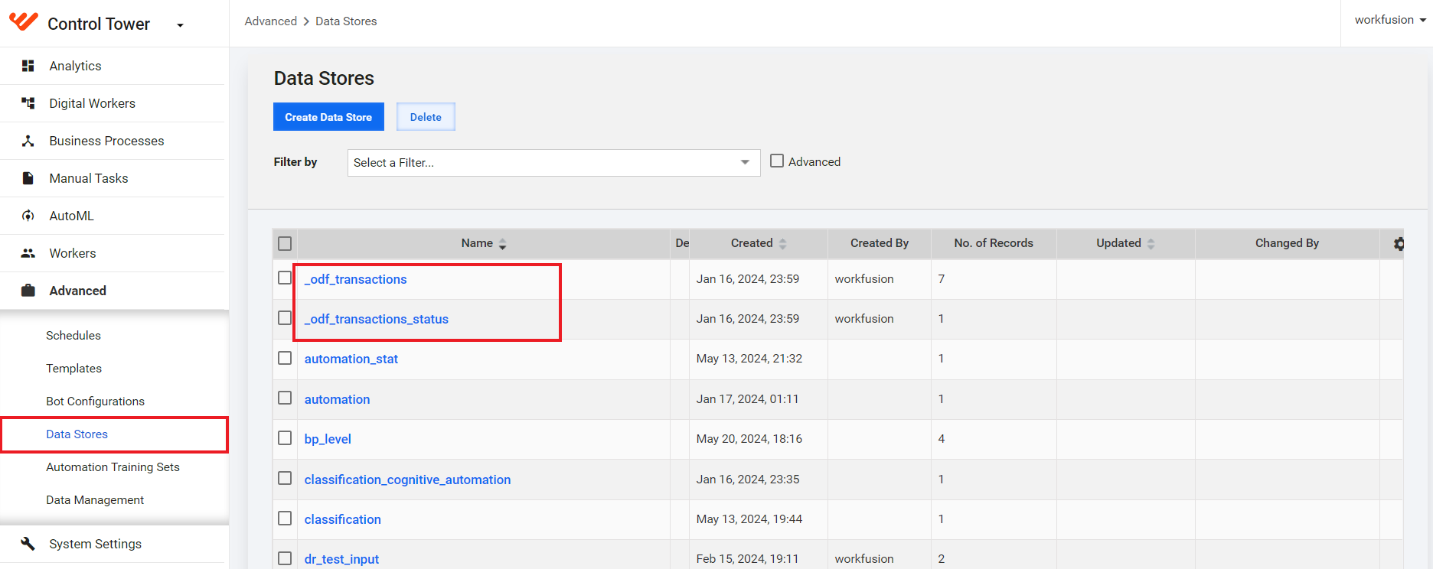Viewport: 1433px width, 569px height.
Task: Click the Created By column header
Action: tap(880, 243)
